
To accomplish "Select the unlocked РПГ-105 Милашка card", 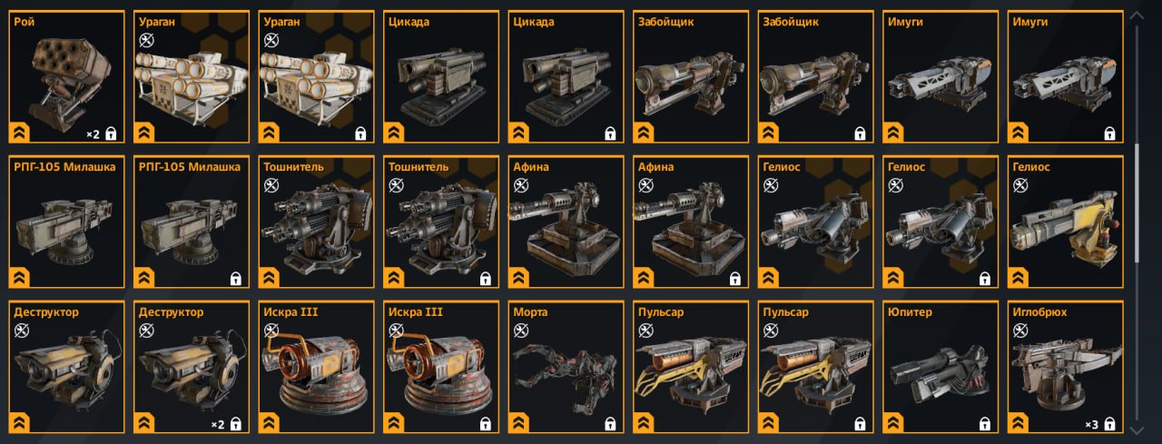I will 66,222.
